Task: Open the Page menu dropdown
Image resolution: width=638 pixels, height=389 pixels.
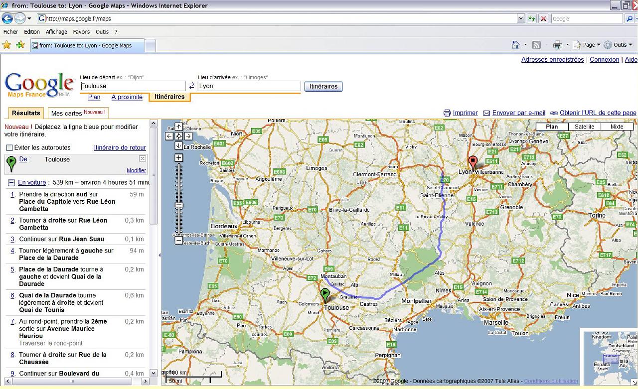Action: click(589, 45)
